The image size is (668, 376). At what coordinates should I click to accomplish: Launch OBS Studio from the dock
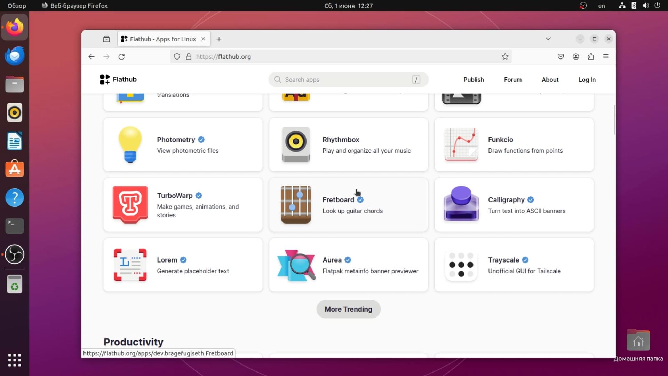(x=15, y=254)
